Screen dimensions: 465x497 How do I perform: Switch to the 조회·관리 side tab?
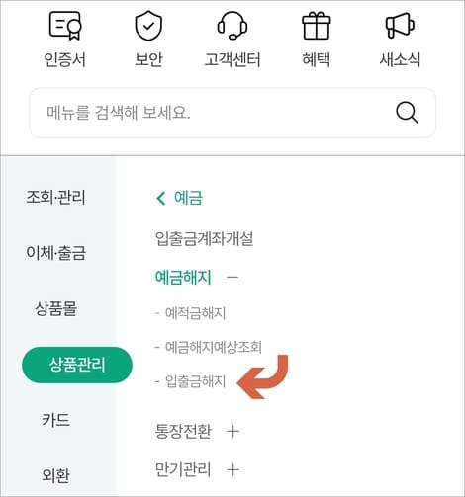[55, 198]
